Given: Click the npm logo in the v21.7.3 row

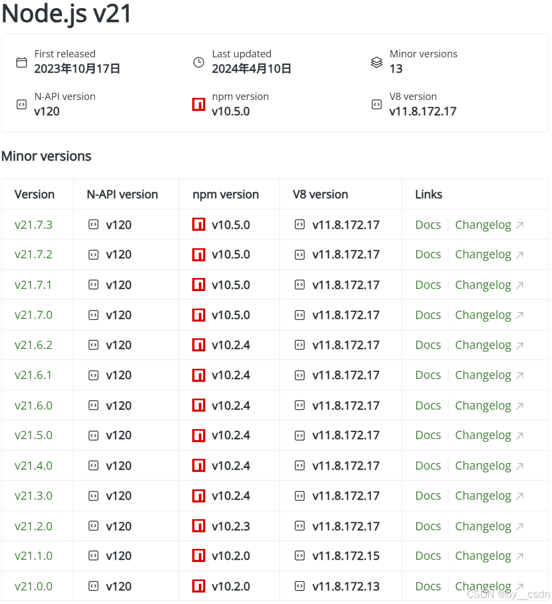Looking at the screenshot, I should point(199,224).
